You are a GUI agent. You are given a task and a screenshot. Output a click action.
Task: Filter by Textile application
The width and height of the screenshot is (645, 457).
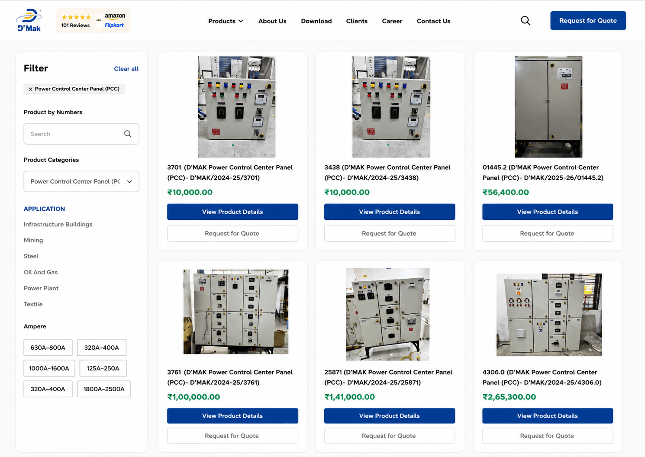click(x=33, y=304)
